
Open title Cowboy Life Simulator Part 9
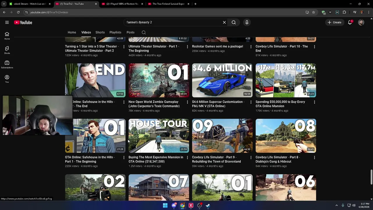pyautogui.click(x=216, y=159)
